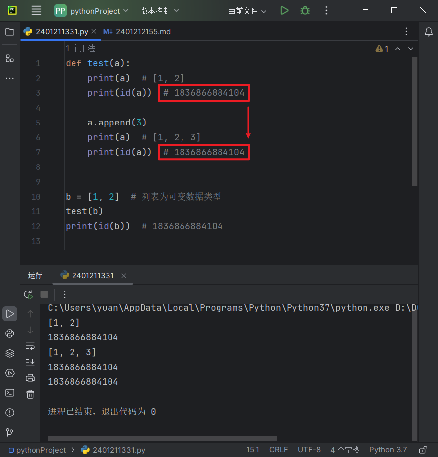Open the 版本控制 dropdown
Screen dimensions: 438x457
(x=159, y=11)
